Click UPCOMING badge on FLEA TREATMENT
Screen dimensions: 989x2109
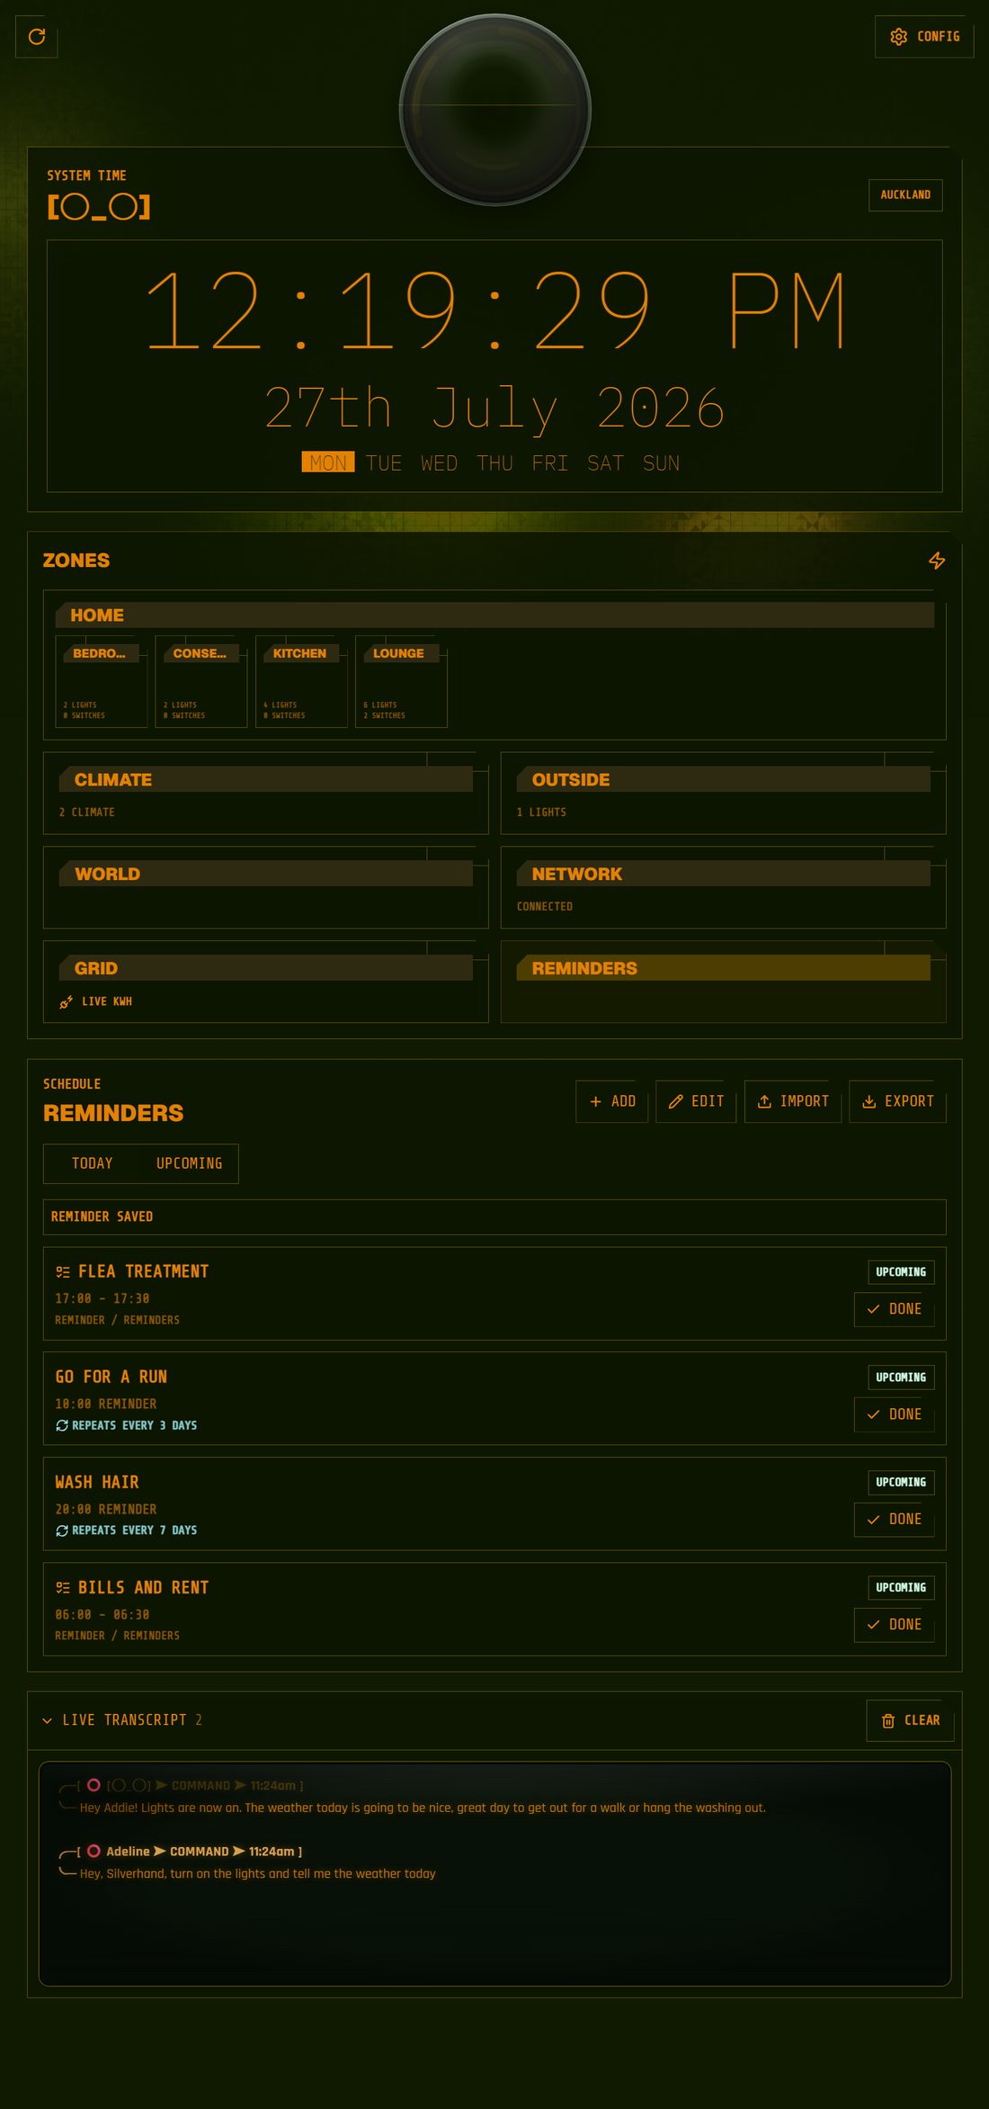[901, 1272]
